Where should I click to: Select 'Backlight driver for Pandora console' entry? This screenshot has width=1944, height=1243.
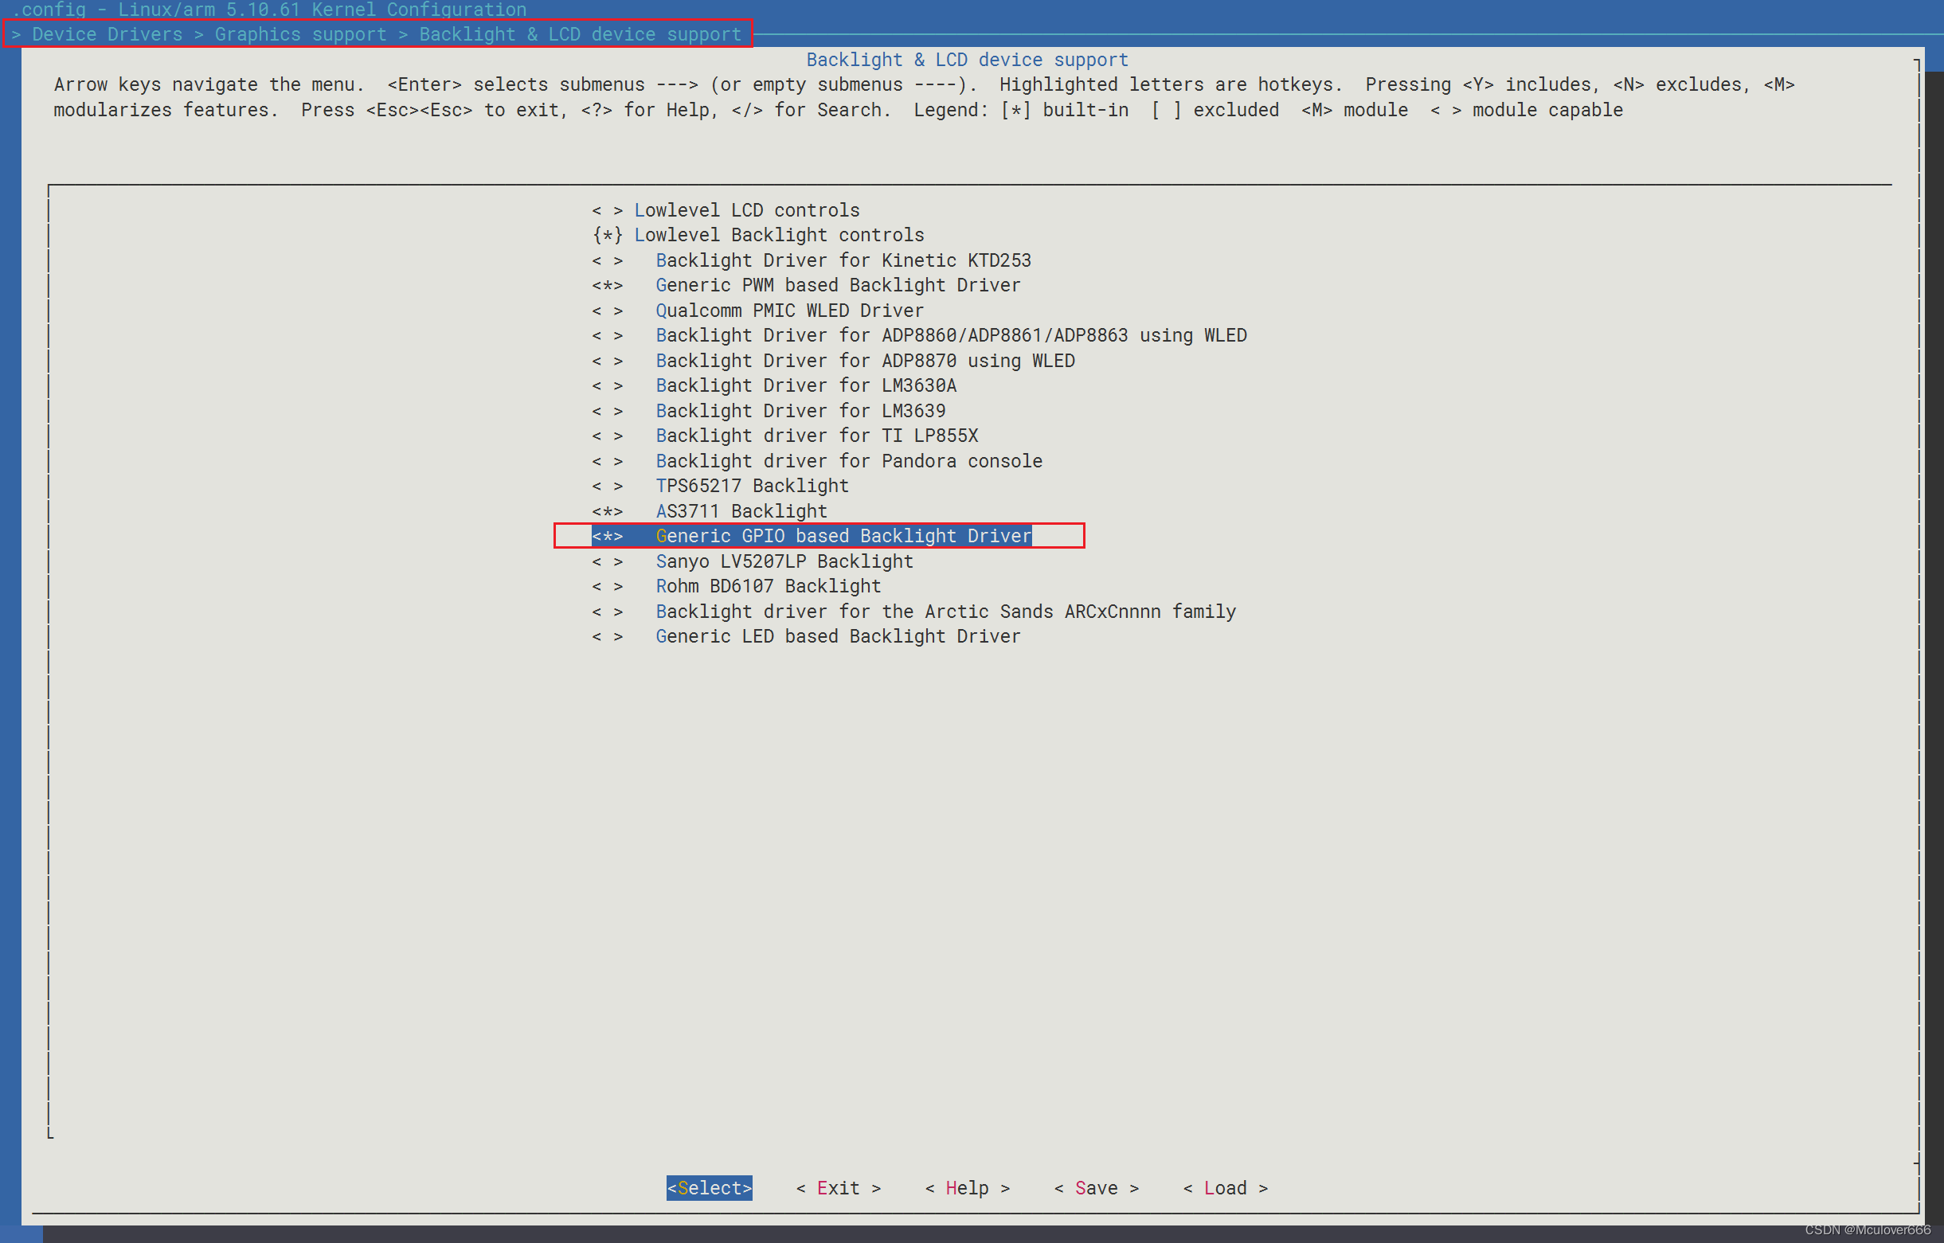849,461
